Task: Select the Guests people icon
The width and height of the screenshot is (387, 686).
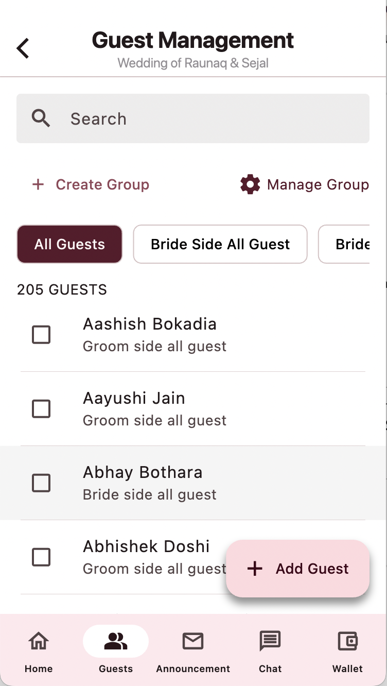Action: (x=116, y=641)
